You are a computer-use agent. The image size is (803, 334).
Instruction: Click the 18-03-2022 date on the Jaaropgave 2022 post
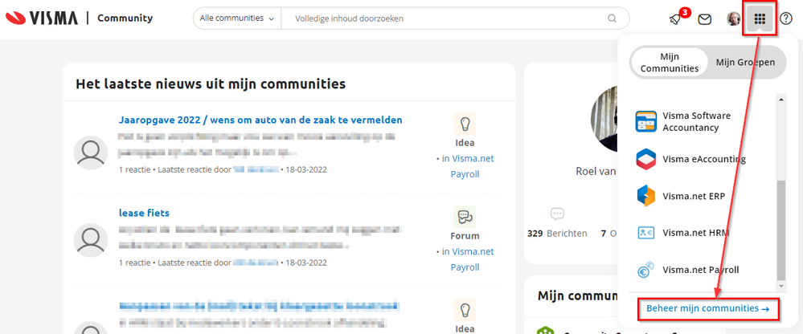pyautogui.click(x=306, y=169)
